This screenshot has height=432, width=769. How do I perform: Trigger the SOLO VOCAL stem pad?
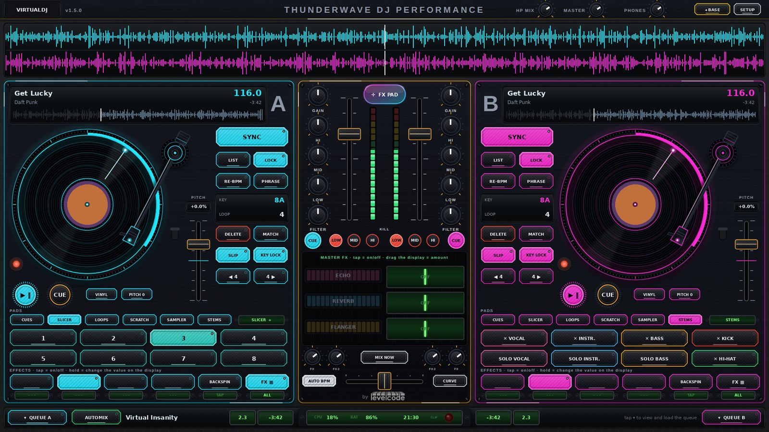click(x=514, y=359)
